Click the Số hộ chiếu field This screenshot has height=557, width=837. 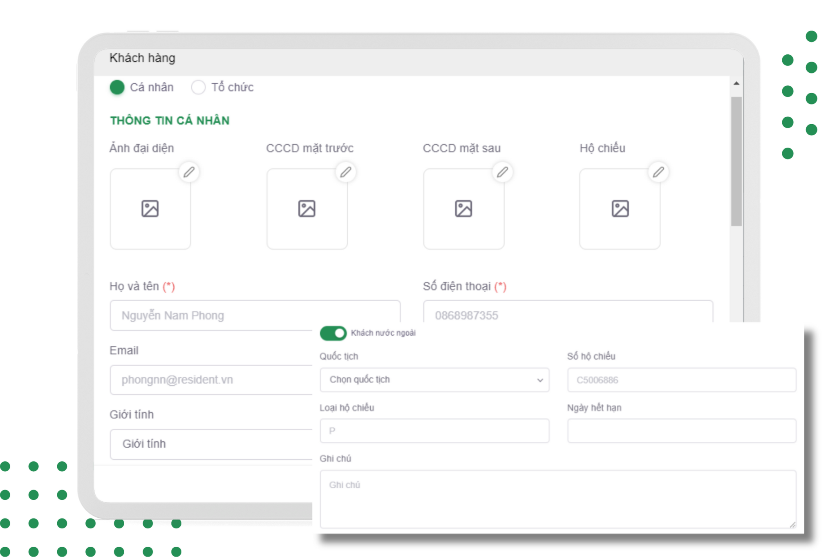[681, 380]
